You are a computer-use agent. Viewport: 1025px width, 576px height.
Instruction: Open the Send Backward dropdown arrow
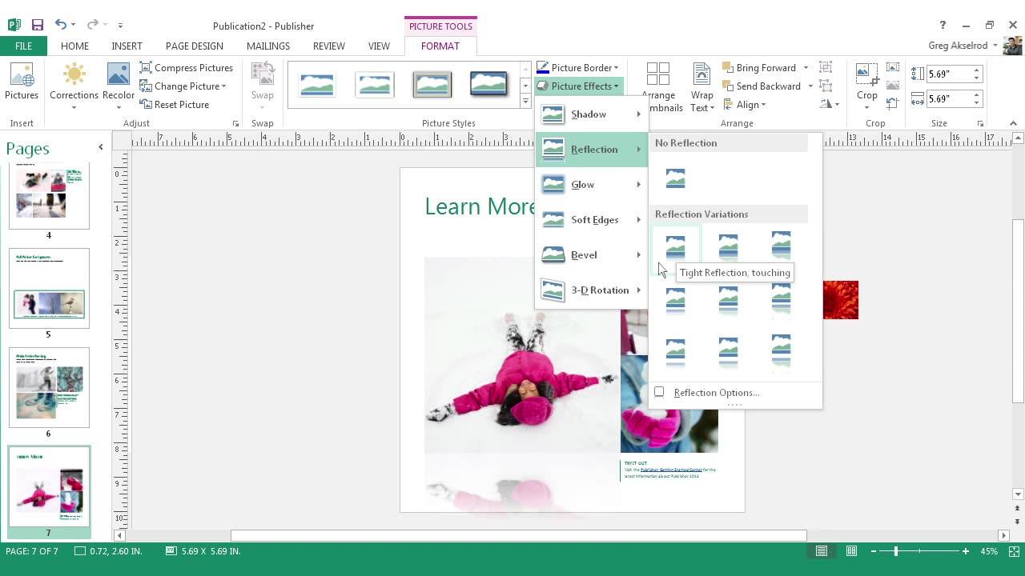809,86
